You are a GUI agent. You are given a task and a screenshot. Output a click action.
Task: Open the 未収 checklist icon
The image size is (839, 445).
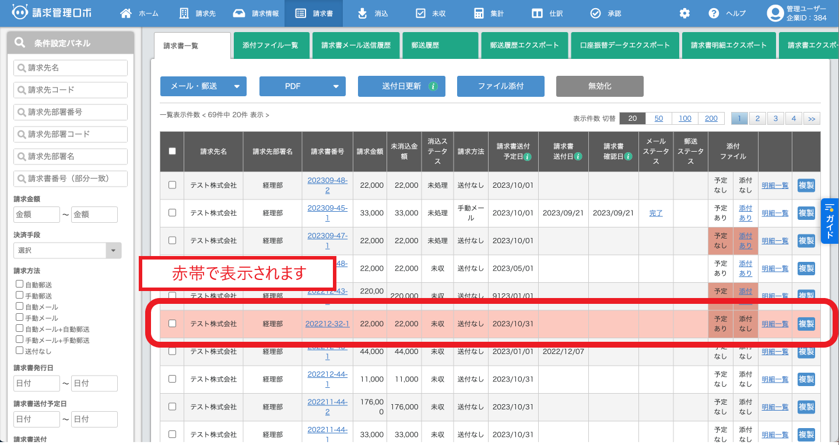tap(421, 12)
